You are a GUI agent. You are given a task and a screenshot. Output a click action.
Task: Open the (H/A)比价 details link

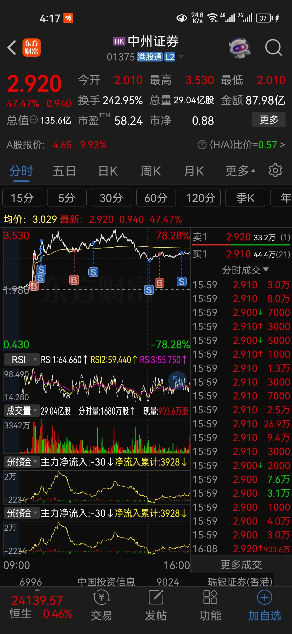[247, 145]
